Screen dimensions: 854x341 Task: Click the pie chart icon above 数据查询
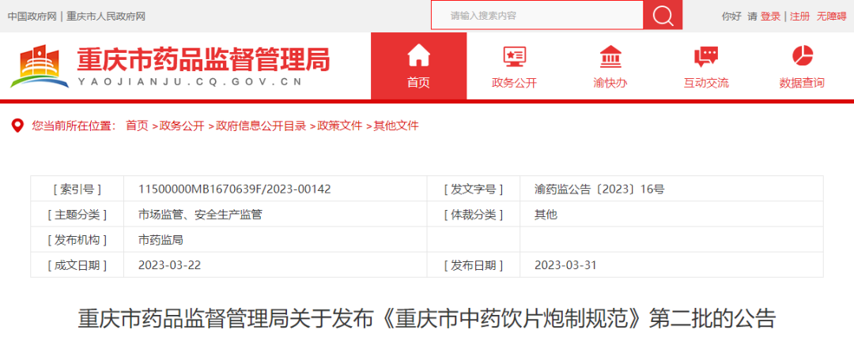click(802, 55)
